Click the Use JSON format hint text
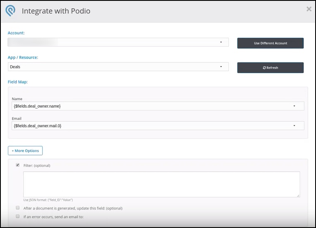316x228 pixels. [x=48, y=200]
